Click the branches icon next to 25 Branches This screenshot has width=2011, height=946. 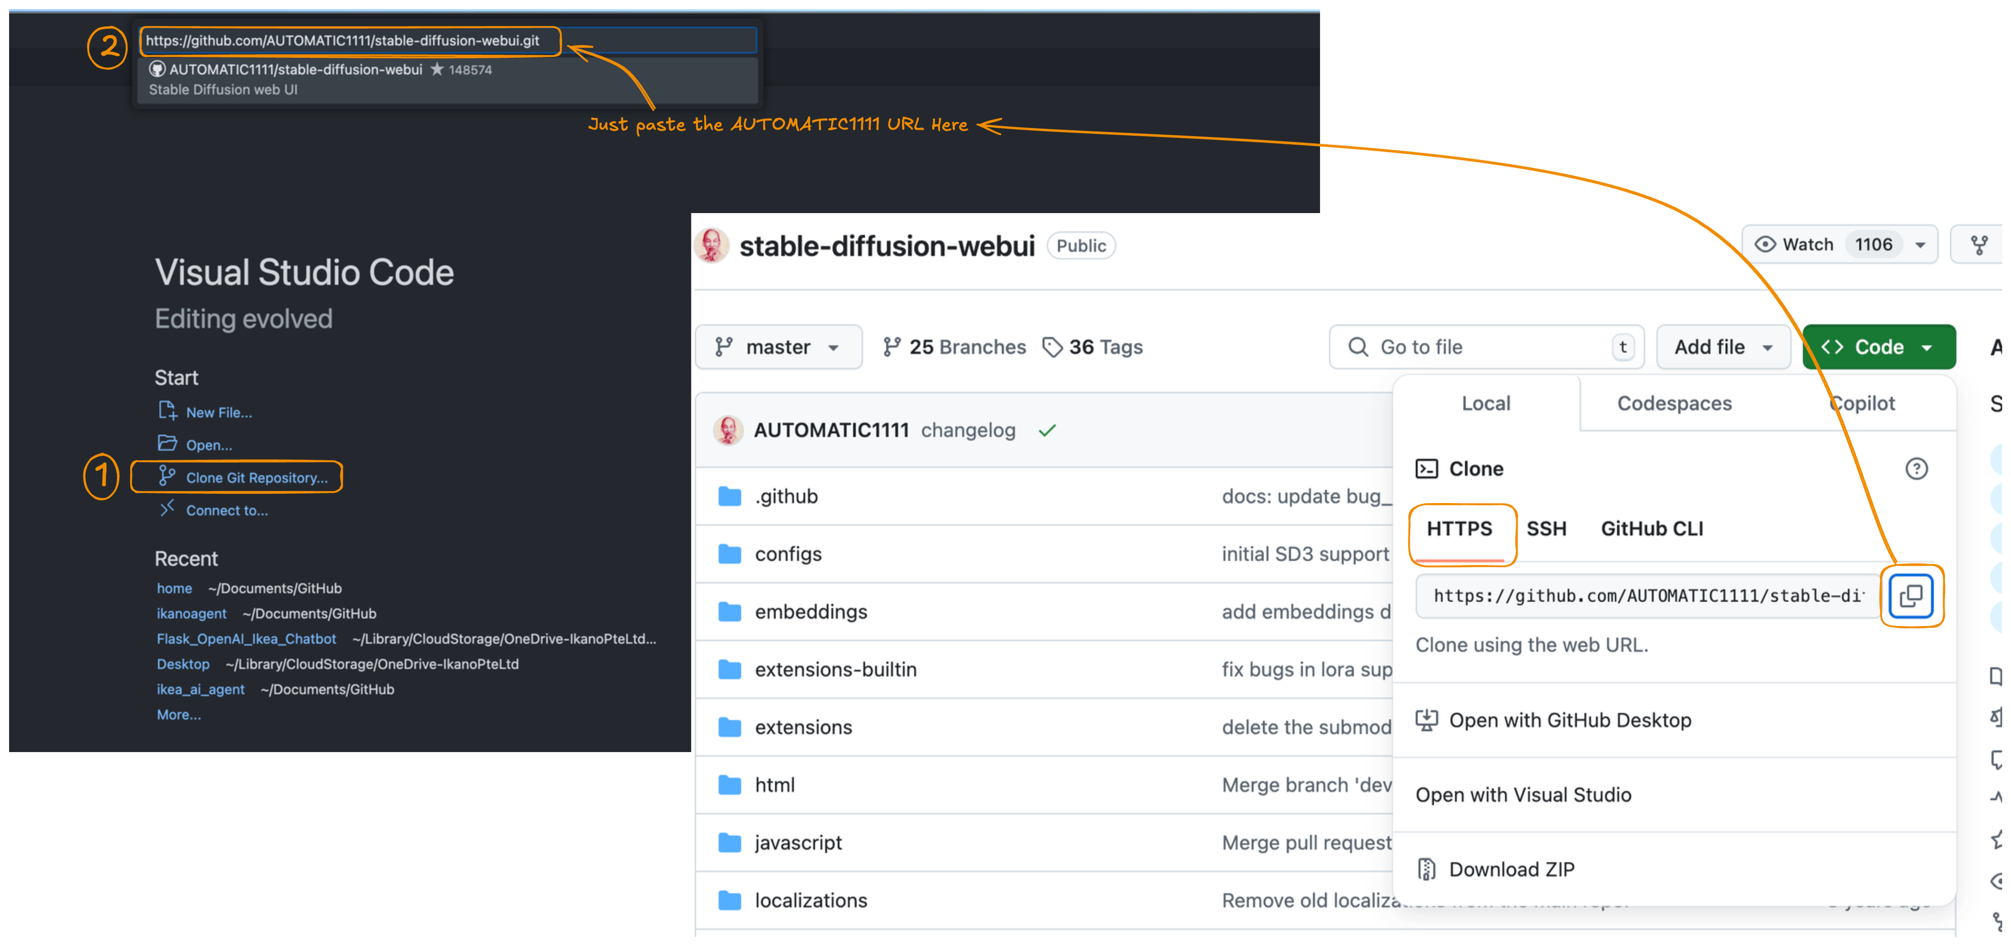892,346
